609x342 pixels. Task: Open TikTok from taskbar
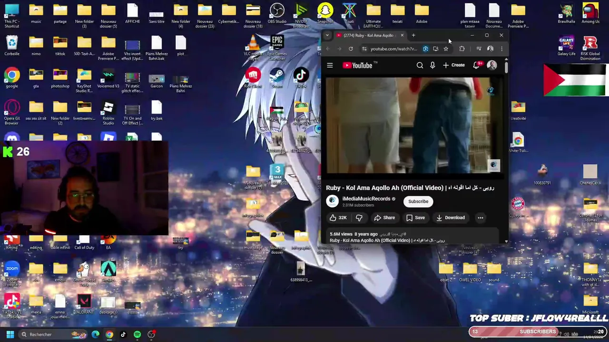[x=123, y=334]
